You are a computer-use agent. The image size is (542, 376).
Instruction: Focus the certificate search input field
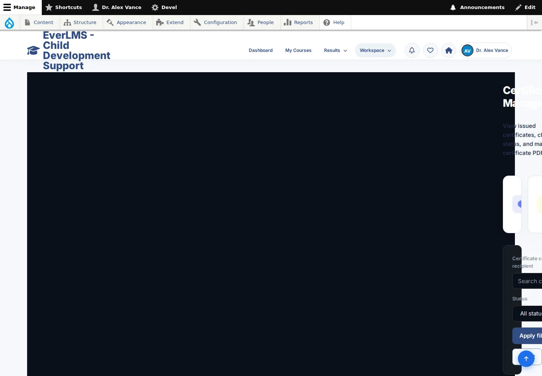[x=527, y=281]
